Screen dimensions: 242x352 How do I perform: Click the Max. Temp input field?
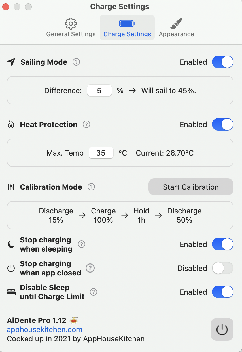point(101,153)
